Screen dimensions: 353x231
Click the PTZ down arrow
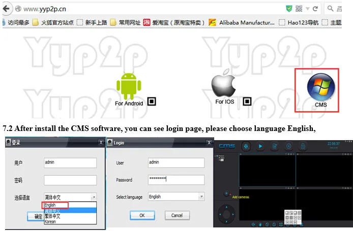[226, 221]
